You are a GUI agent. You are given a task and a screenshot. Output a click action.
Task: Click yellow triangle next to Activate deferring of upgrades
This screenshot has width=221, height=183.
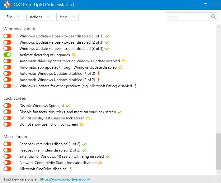(73, 55)
